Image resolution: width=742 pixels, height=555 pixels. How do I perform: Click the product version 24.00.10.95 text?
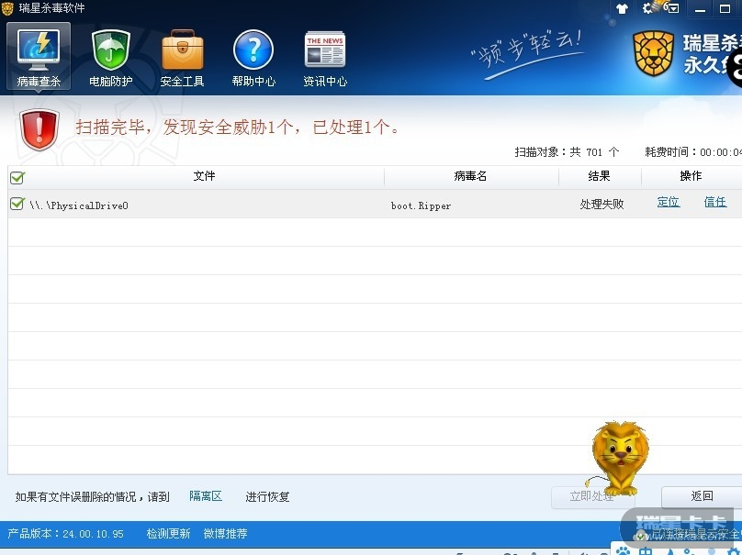[x=66, y=534]
